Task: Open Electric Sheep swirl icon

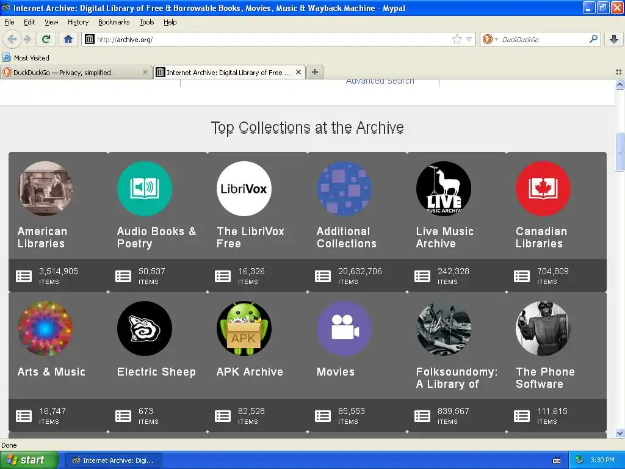Action: tap(145, 329)
